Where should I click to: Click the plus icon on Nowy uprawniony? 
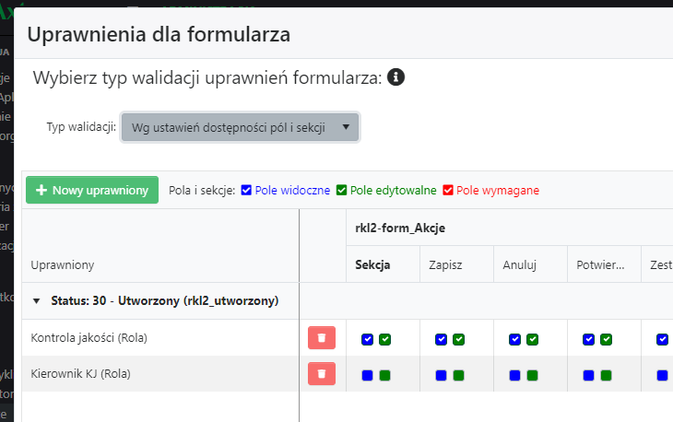(41, 191)
